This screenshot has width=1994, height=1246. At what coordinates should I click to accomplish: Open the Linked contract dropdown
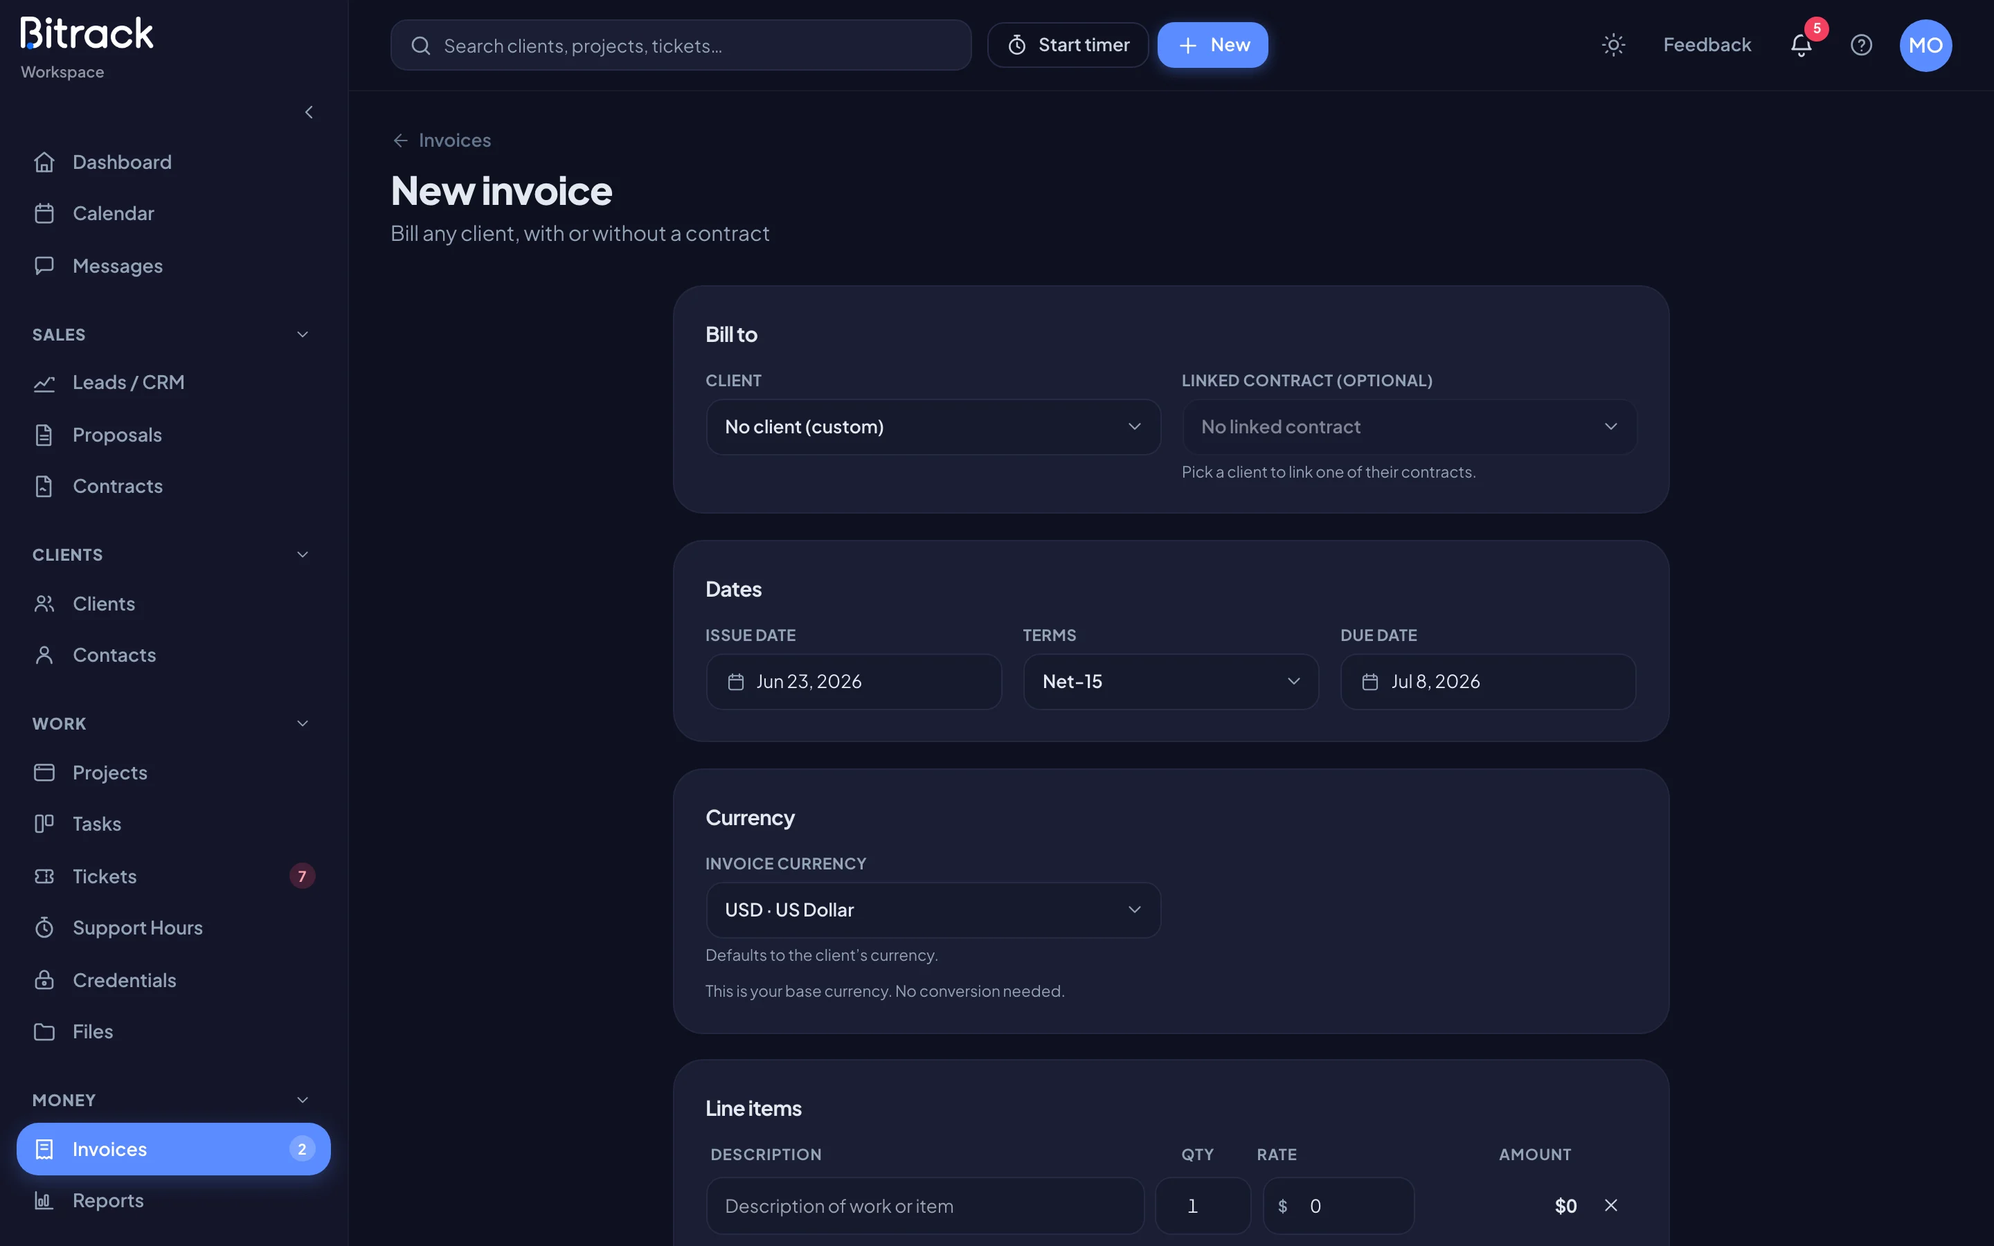coord(1410,427)
